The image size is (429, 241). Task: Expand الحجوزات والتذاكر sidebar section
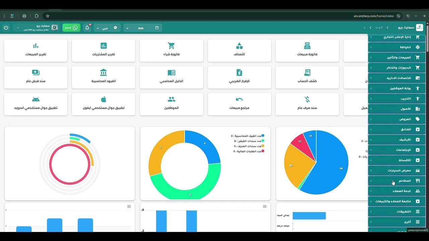point(397,68)
